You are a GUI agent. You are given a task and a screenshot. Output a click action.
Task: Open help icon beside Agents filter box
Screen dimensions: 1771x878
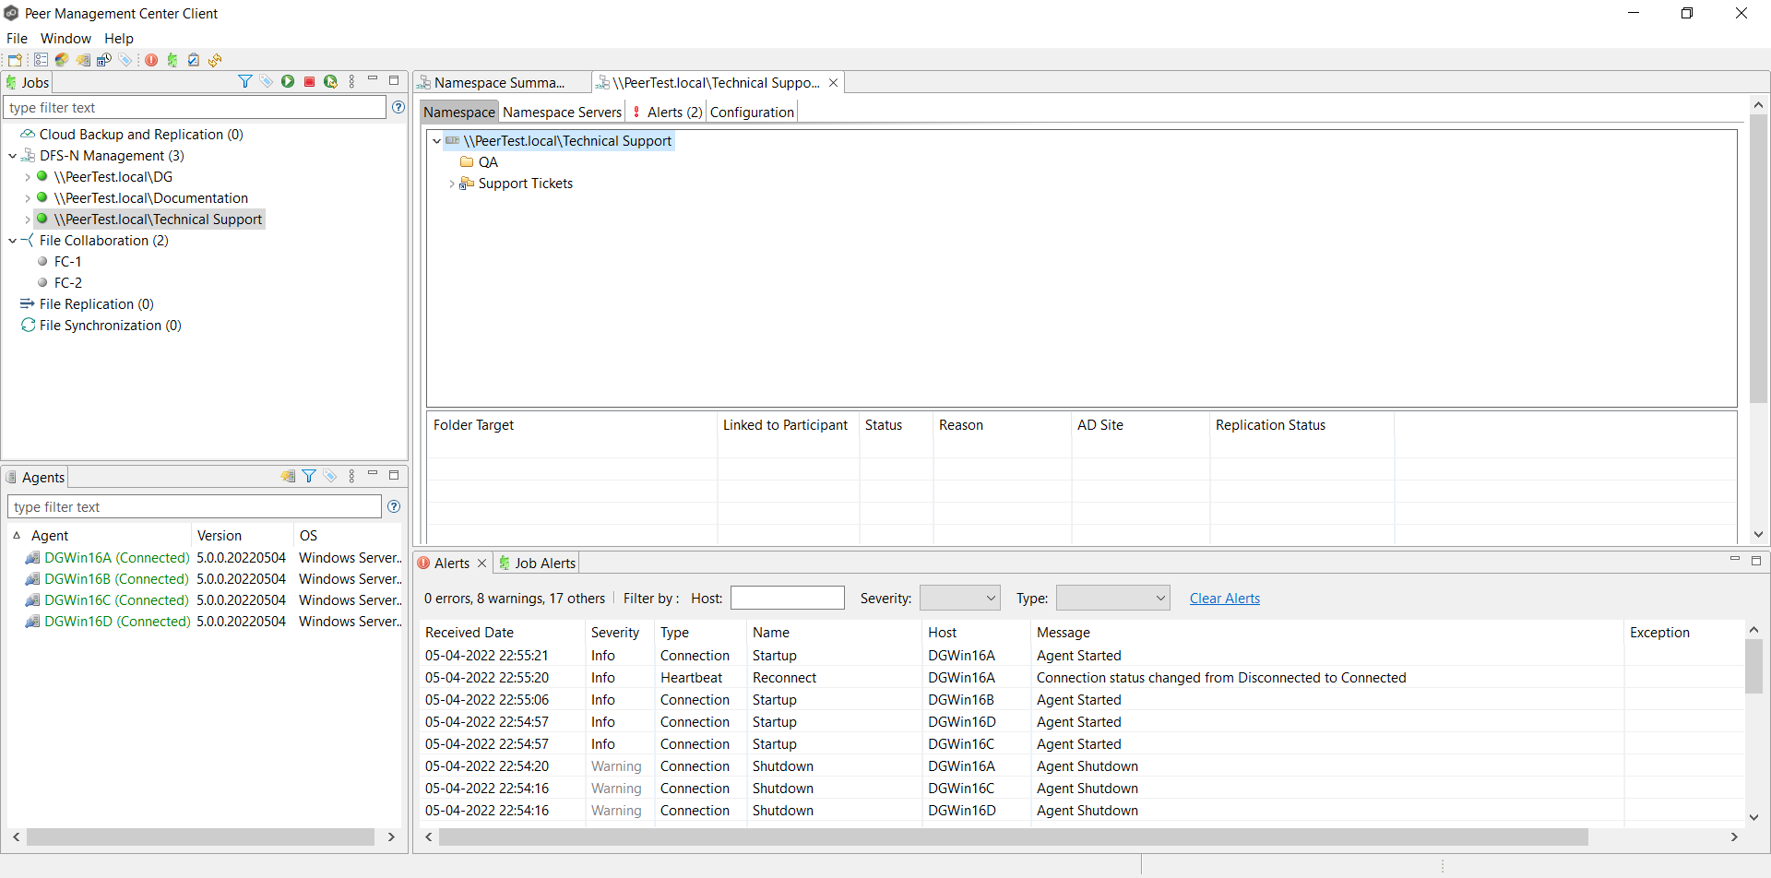click(394, 506)
